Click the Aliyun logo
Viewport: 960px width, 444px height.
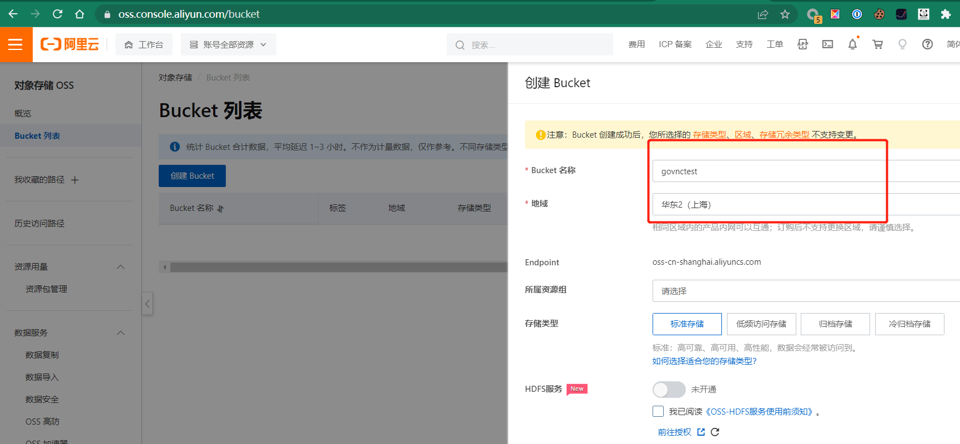point(70,44)
